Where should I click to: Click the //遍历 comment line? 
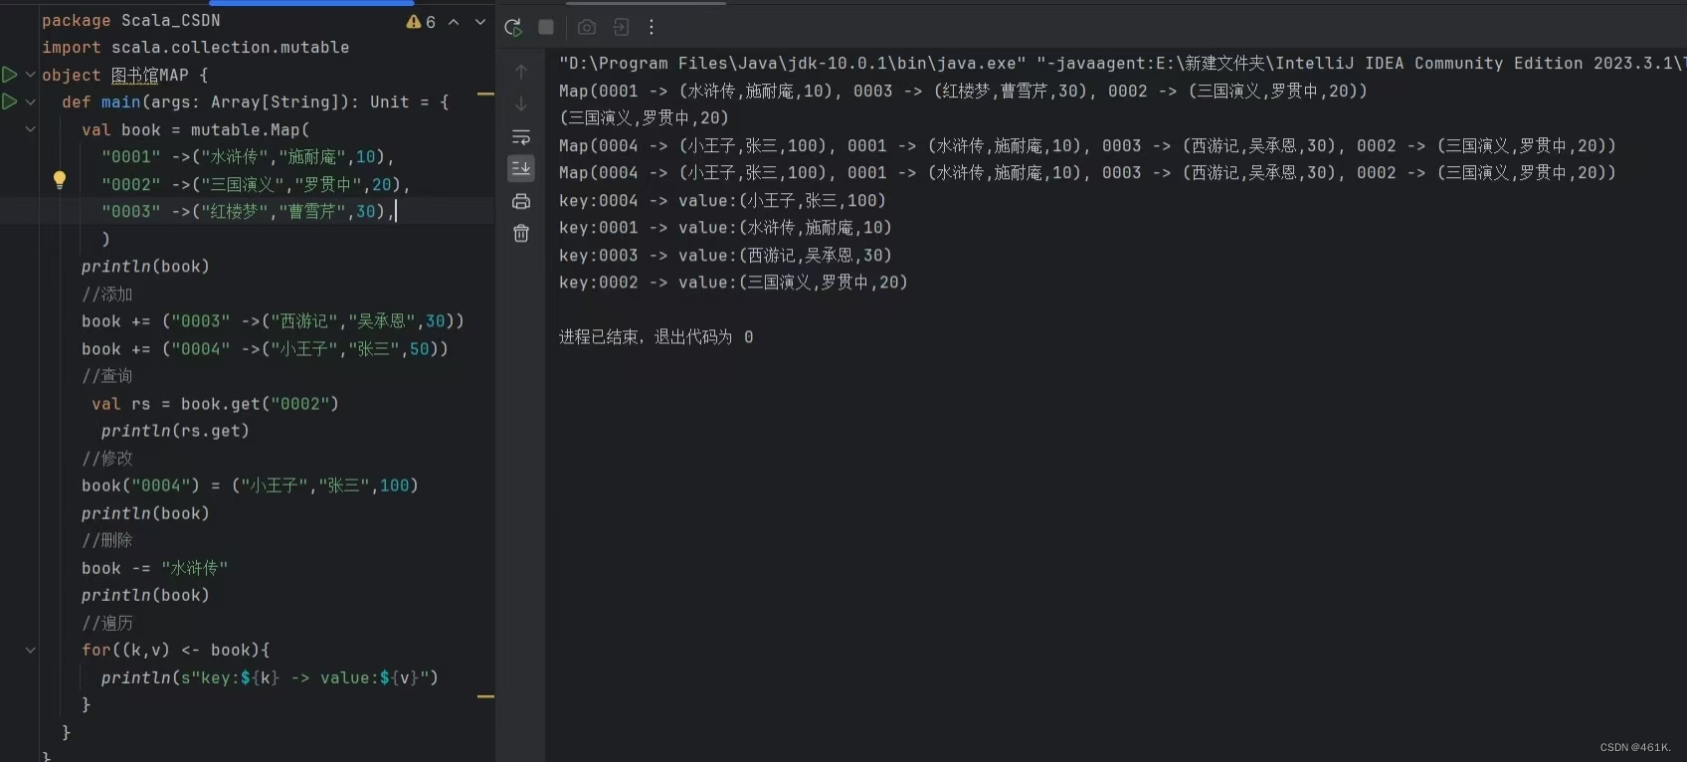pos(107,623)
